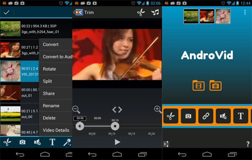Viewport: 252px width, 160px height.
Task: Tap the camera frame grab icon in list toolbar
Action: click(x=22, y=142)
